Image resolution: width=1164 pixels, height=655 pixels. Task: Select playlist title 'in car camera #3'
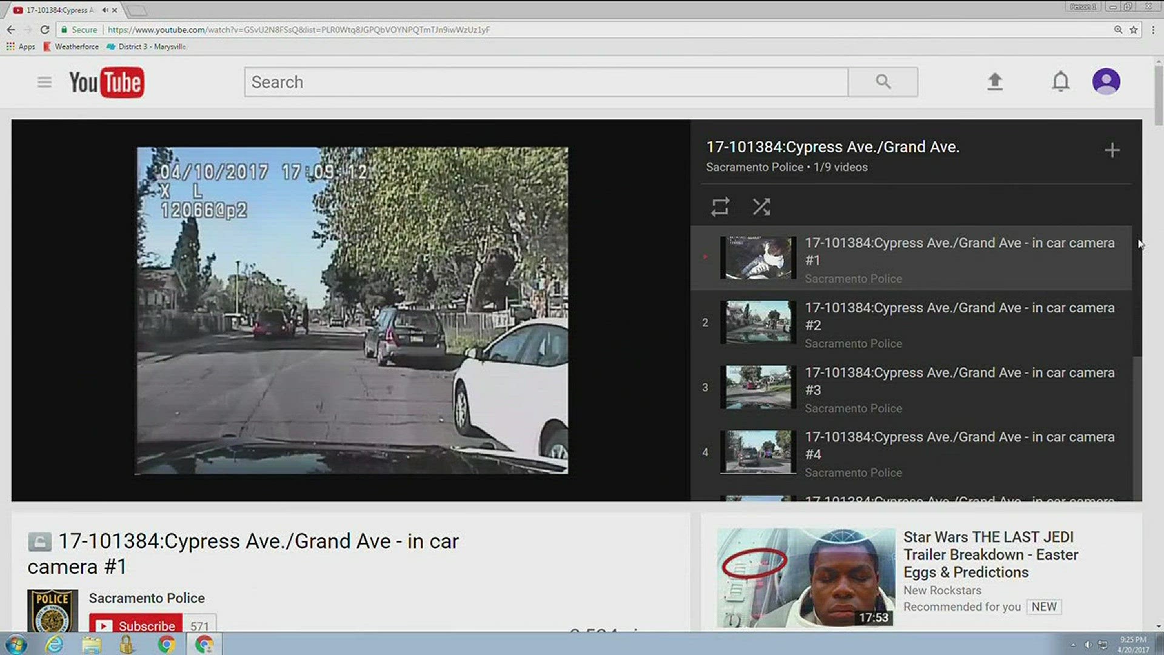(960, 381)
